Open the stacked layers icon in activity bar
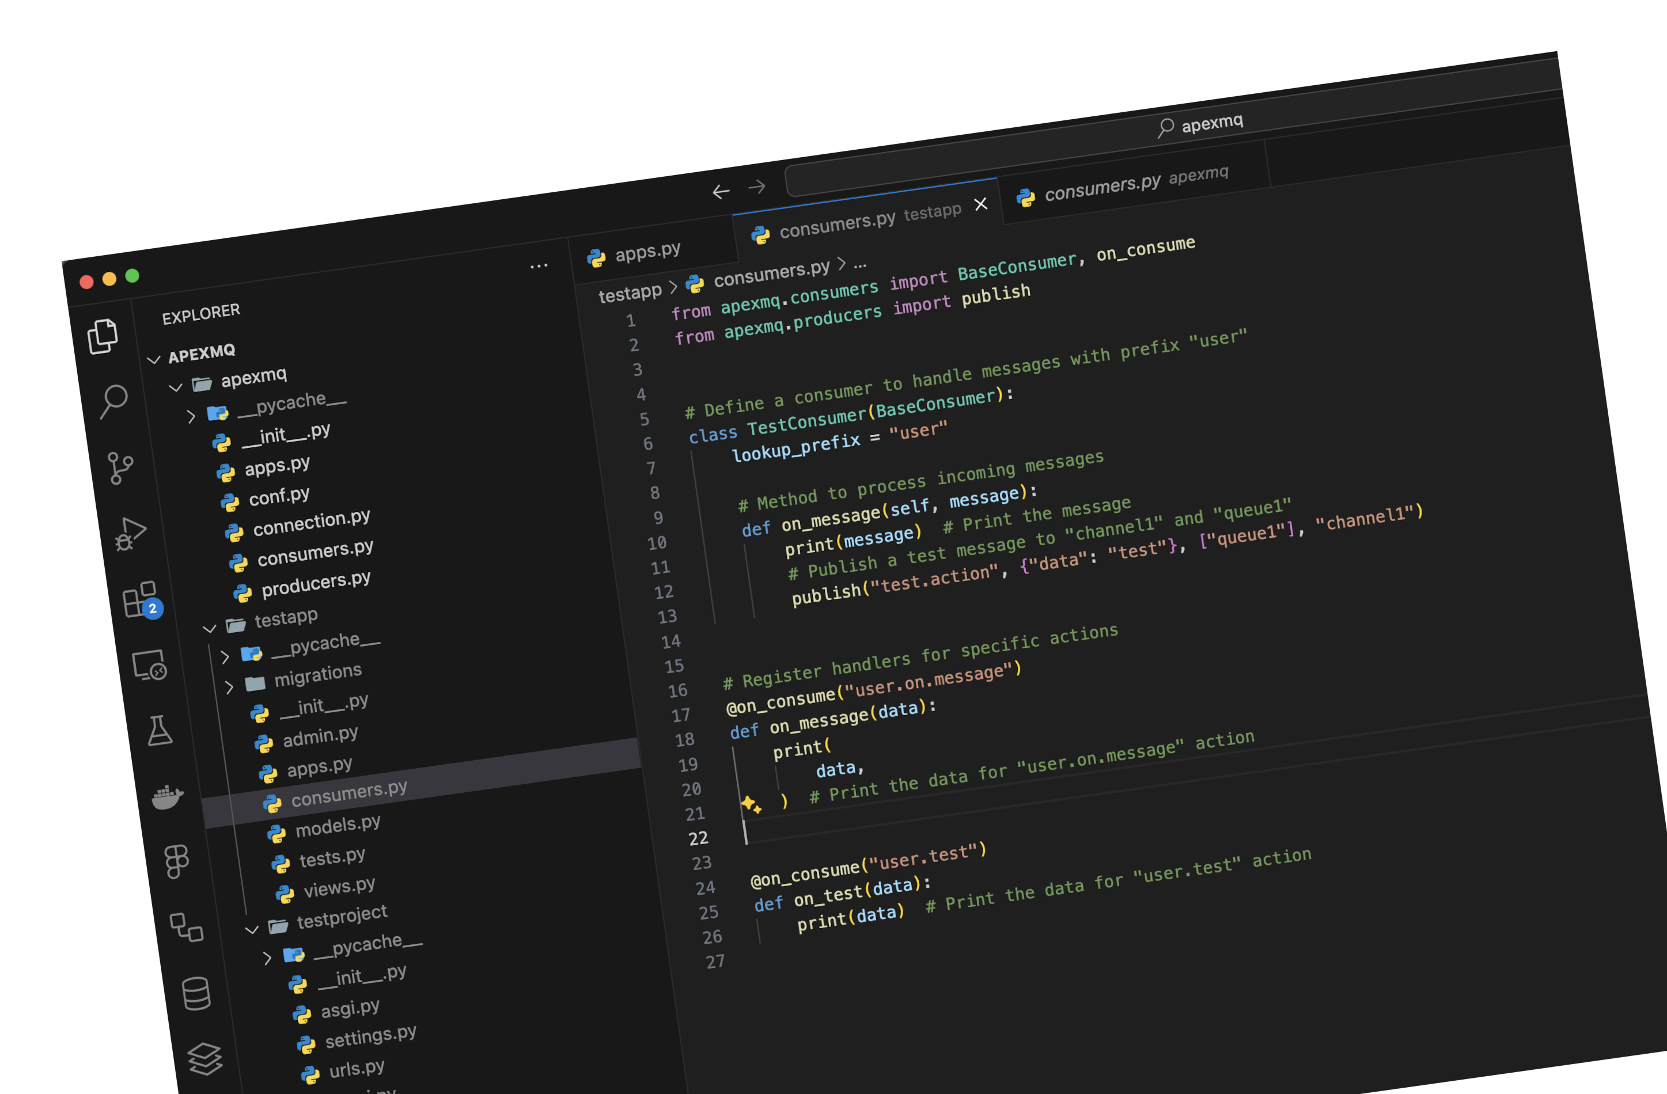 click(205, 1058)
